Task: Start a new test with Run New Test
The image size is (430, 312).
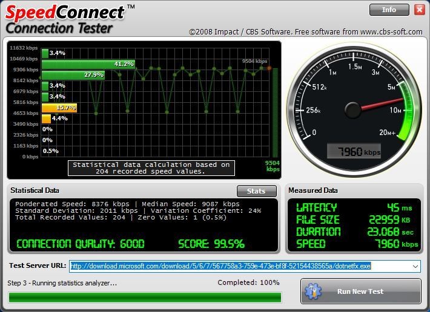Action: pos(360,291)
